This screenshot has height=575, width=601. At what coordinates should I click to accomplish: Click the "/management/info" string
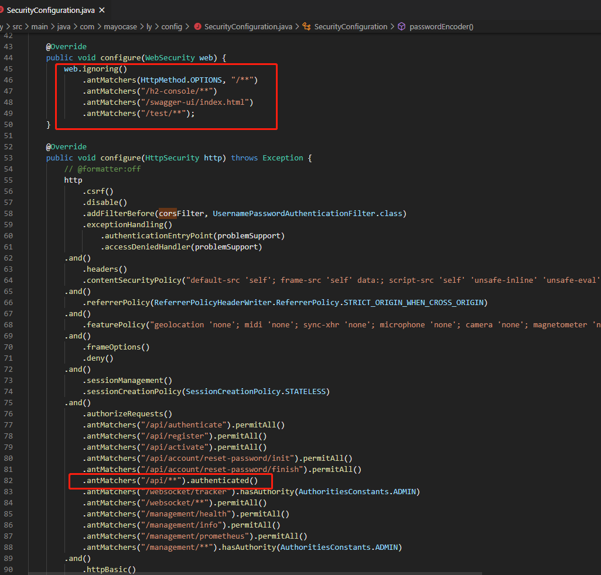click(x=182, y=525)
